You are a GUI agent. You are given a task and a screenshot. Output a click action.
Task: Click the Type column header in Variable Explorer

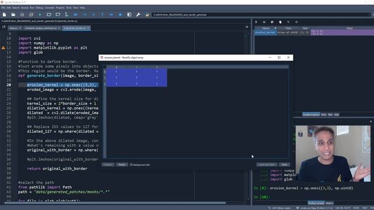click(288, 28)
